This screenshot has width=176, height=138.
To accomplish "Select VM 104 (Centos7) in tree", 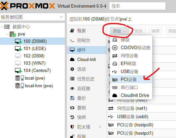I will (x=32, y=71).
